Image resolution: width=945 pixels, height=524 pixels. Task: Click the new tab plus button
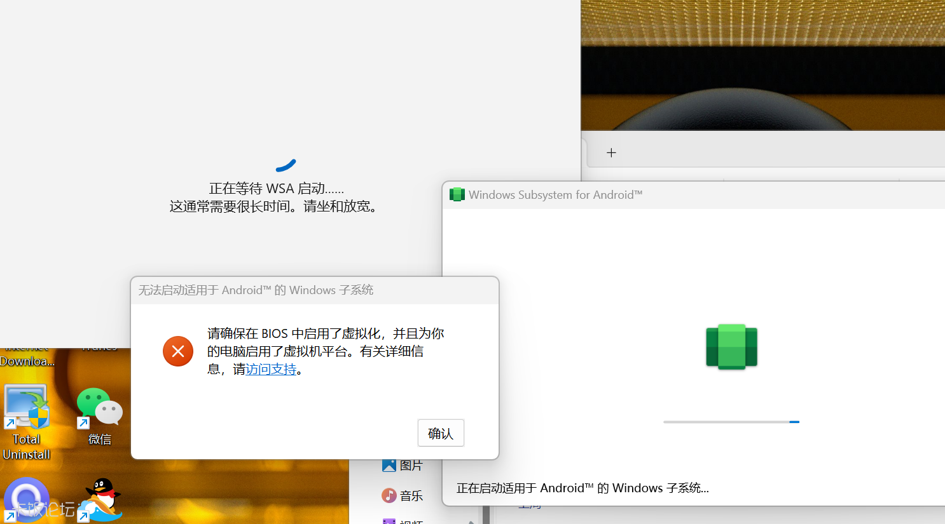(611, 152)
